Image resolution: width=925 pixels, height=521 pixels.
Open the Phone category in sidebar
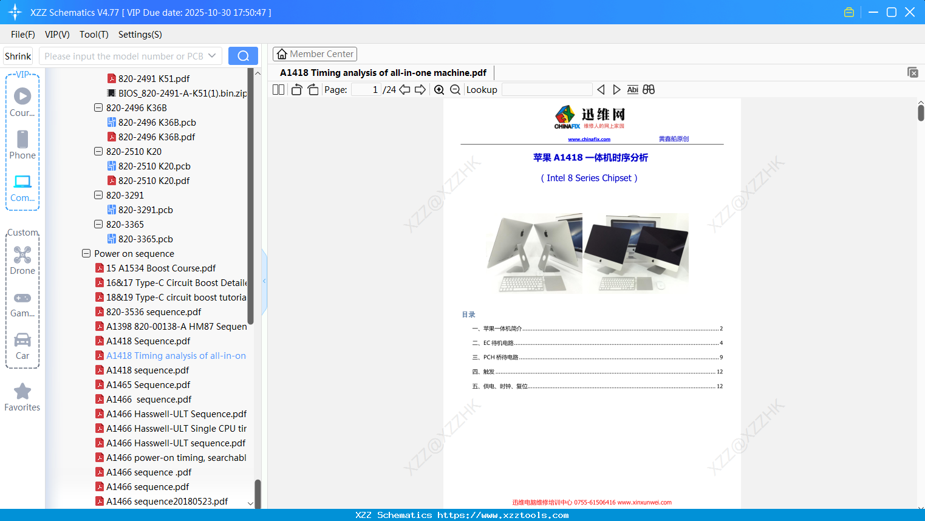[22, 145]
